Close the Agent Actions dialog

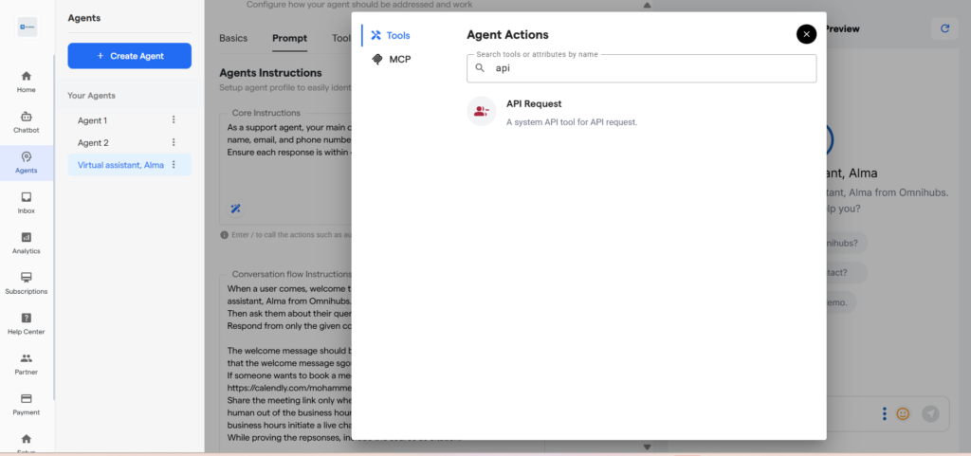(x=806, y=34)
